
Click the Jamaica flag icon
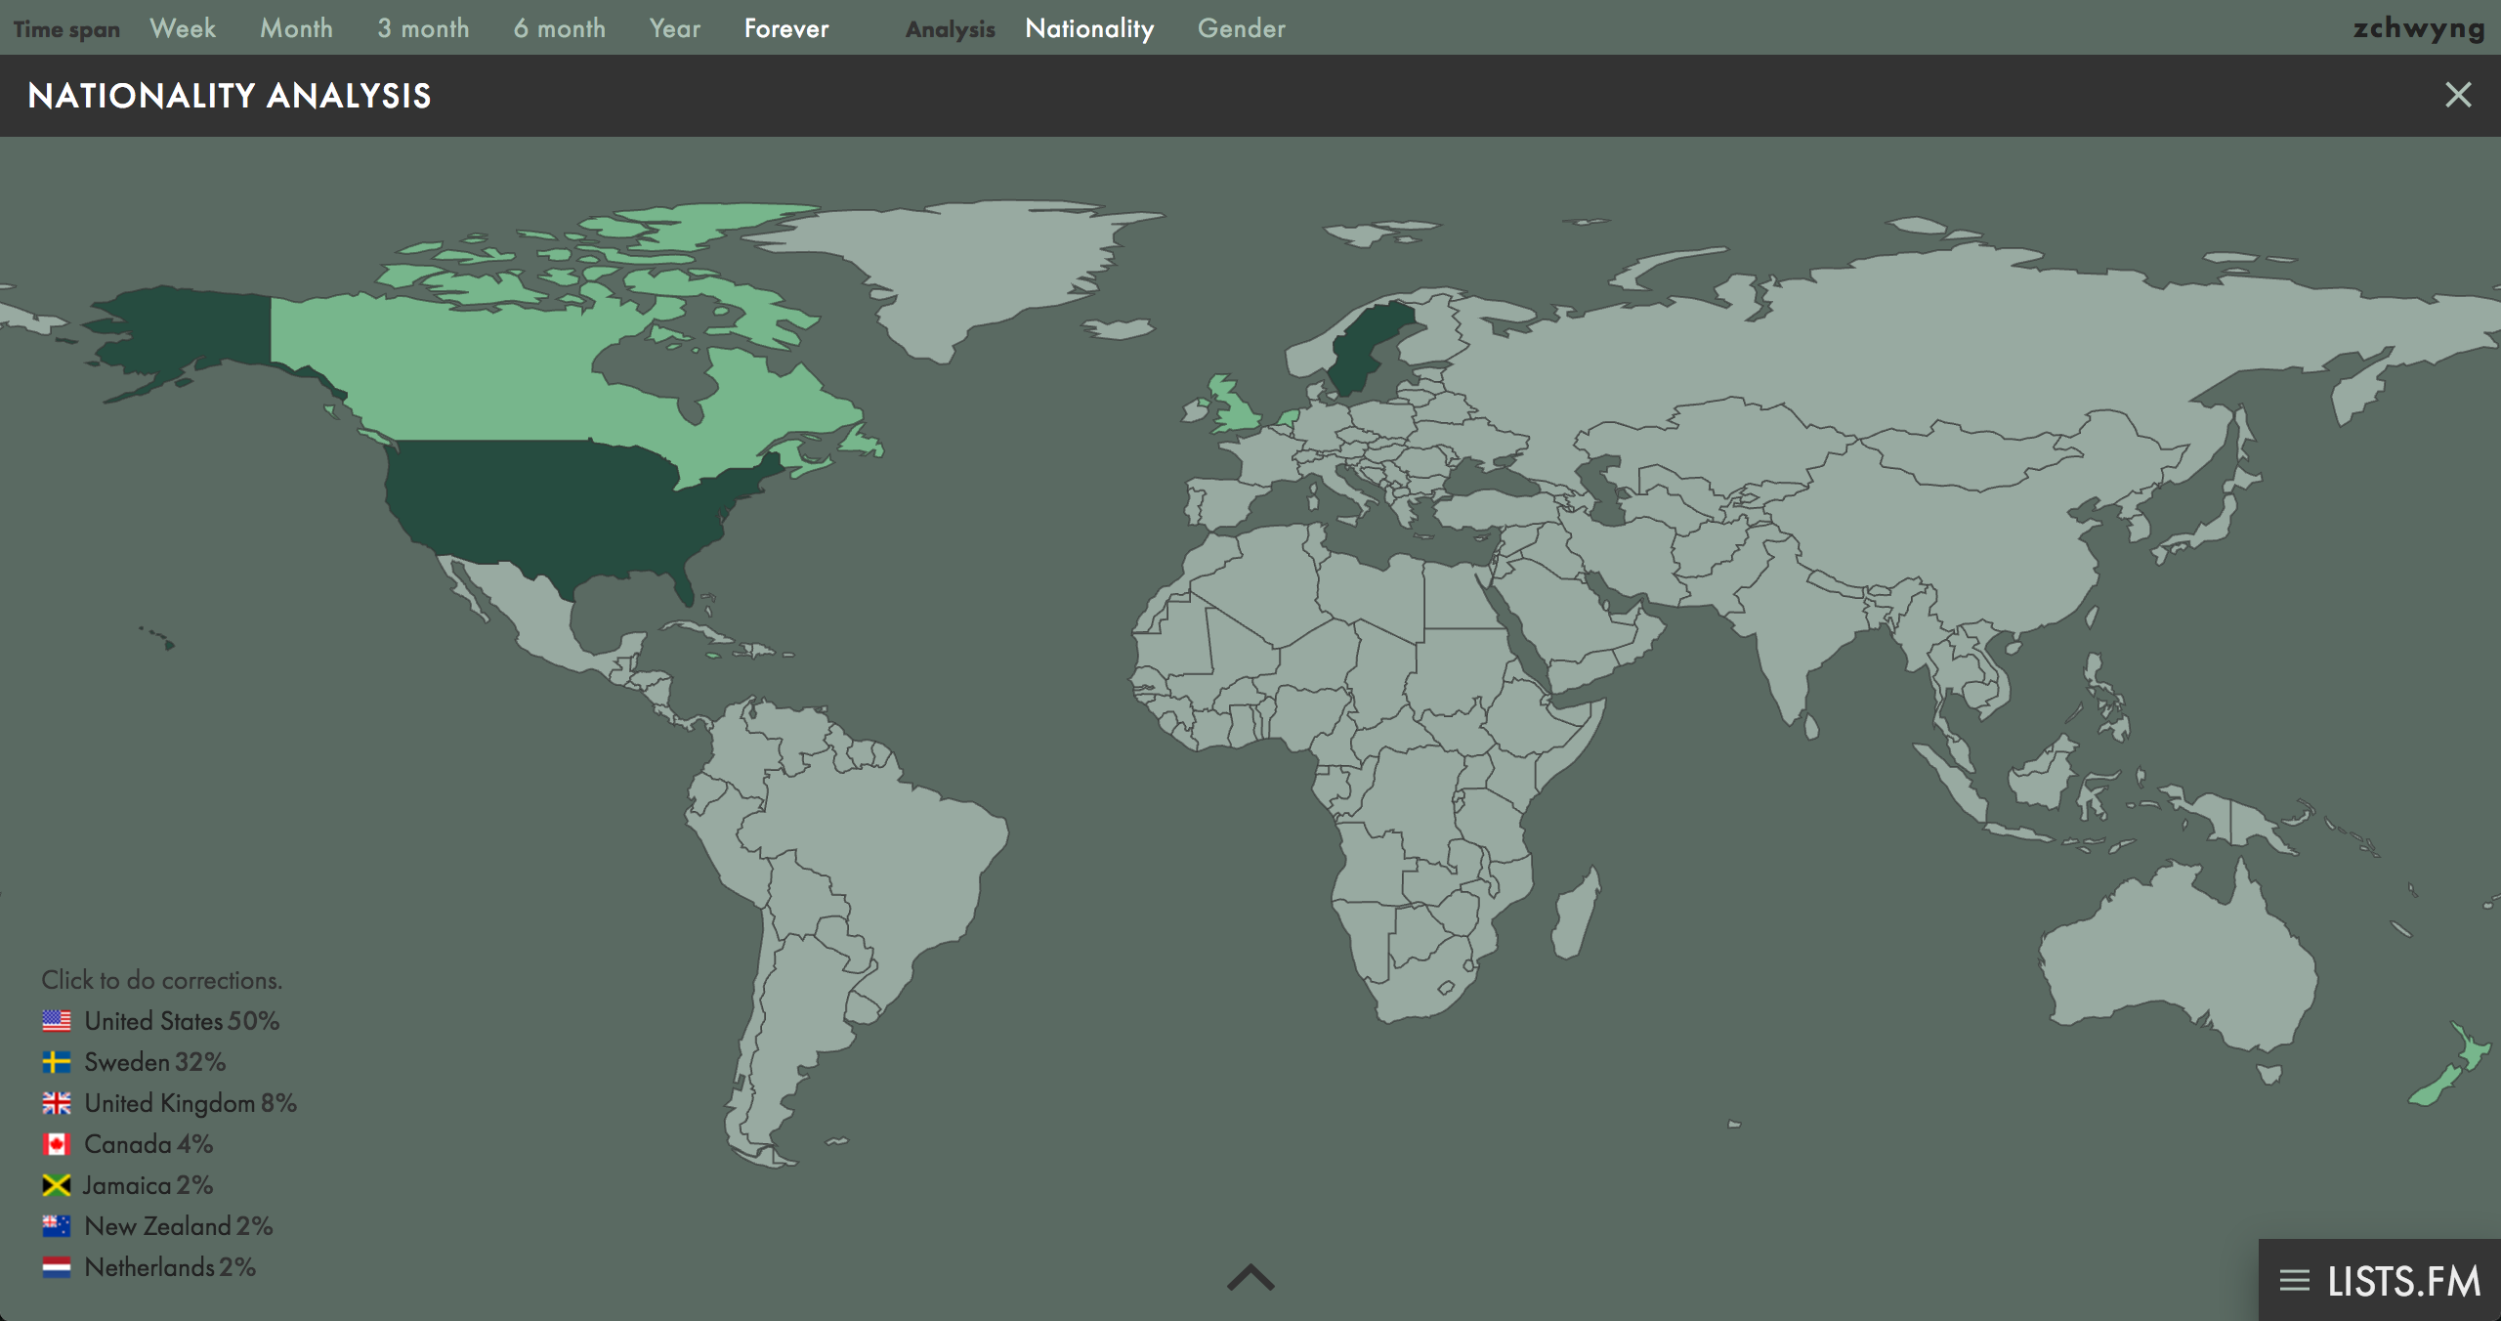pyautogui.click(x=57, y=1185)
